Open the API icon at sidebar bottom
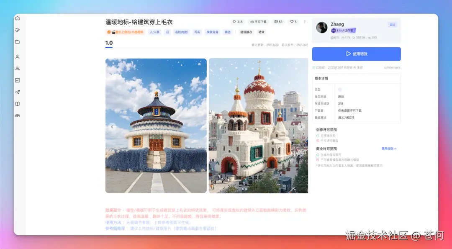The height and width of the screenshot is (249, 452). [x=17, y=116]
